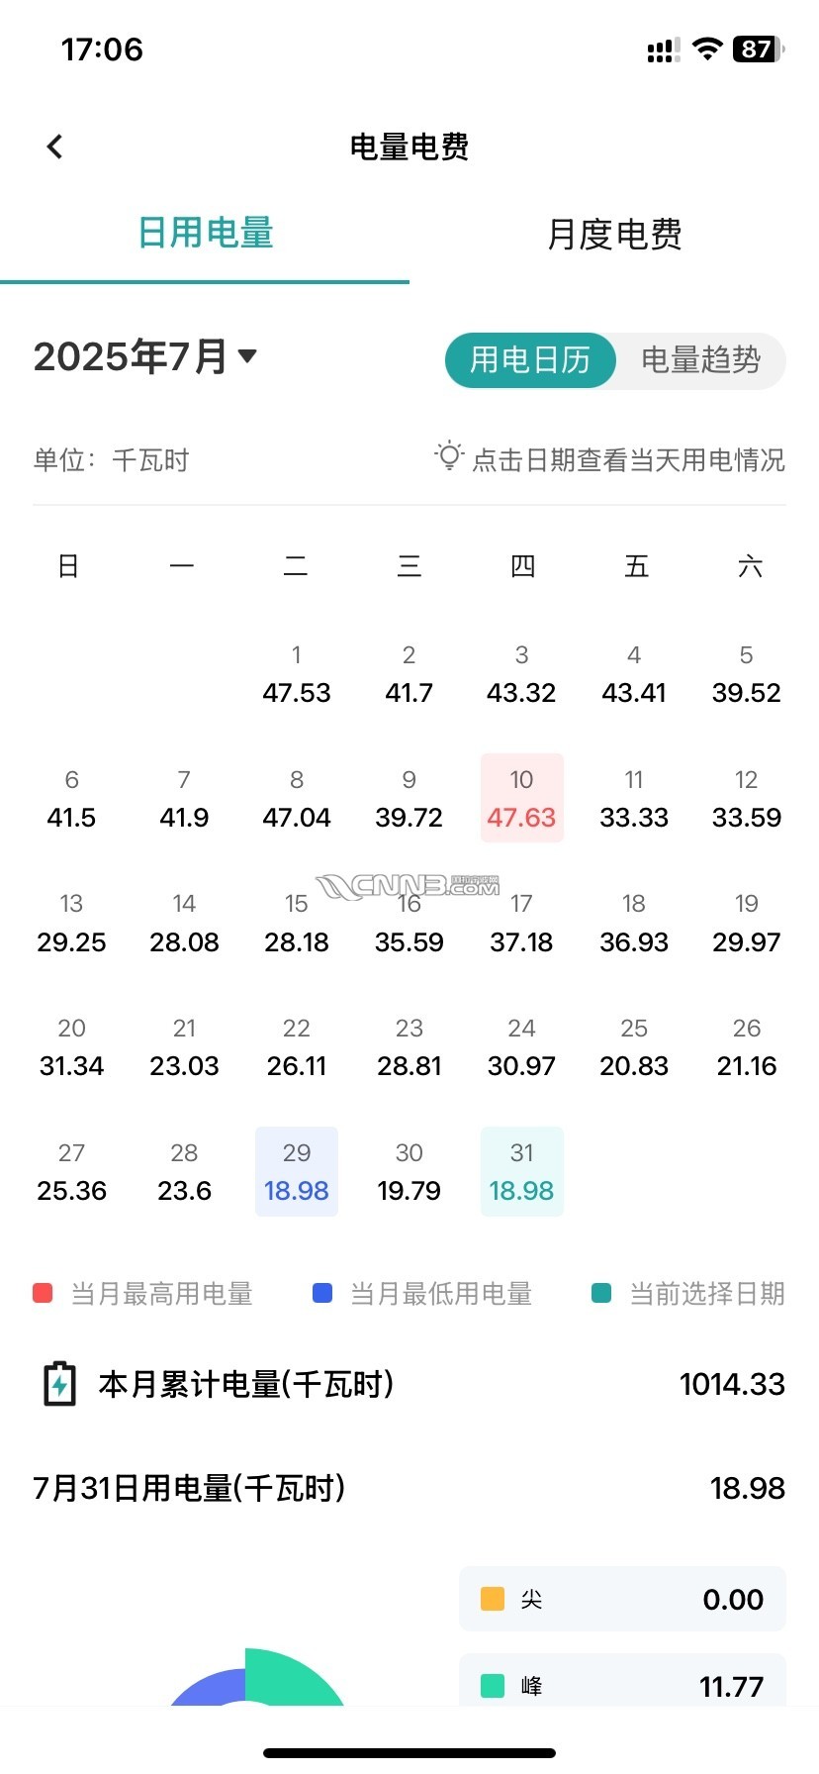This screenshot has width=819, height=1774.
Task: Select July 10 highest usage date
Action: (x=521, y=798)
